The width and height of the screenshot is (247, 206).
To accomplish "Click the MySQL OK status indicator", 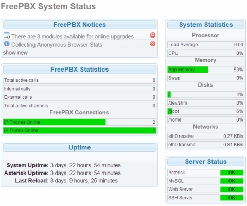I will coord(232,181).
